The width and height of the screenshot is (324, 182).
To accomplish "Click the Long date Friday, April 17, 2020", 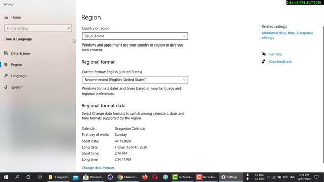I will (131, 147).
